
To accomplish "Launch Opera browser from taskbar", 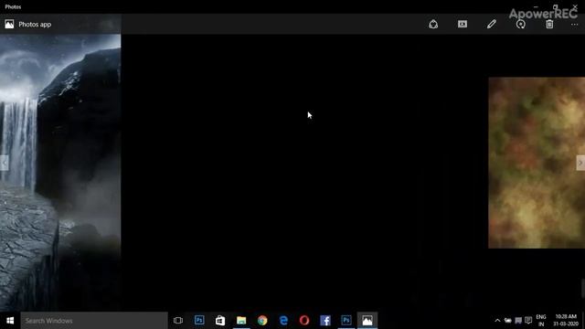I will click(304, 321).
